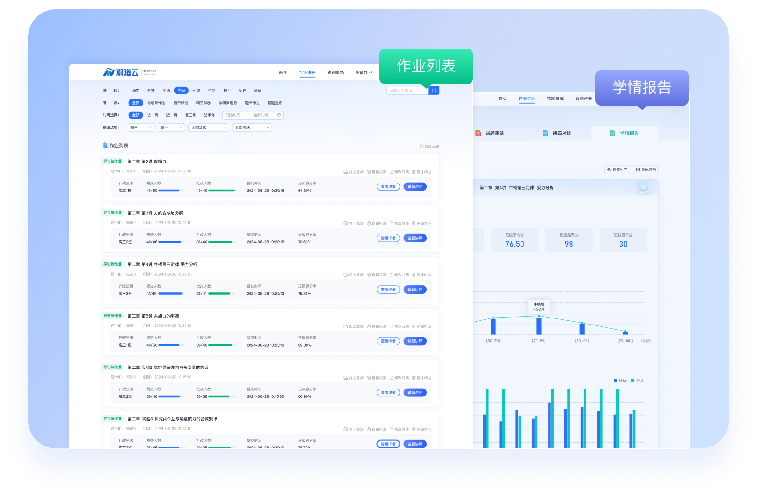Click 线上批阅 for 第4讲 牛顿第三定律
Viewport: 757px width, 495px height.
[x=354, y=275]
